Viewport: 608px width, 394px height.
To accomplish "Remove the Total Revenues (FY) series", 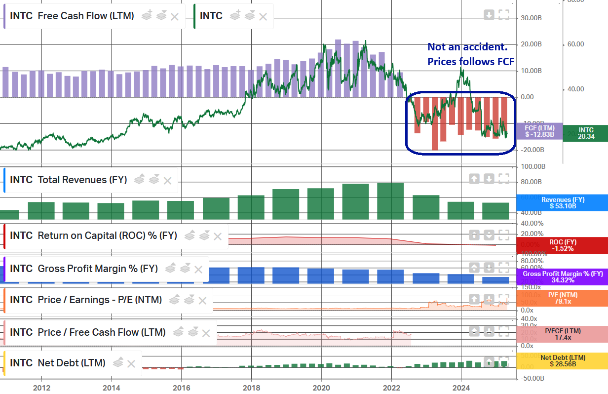I will coord(167,181).
